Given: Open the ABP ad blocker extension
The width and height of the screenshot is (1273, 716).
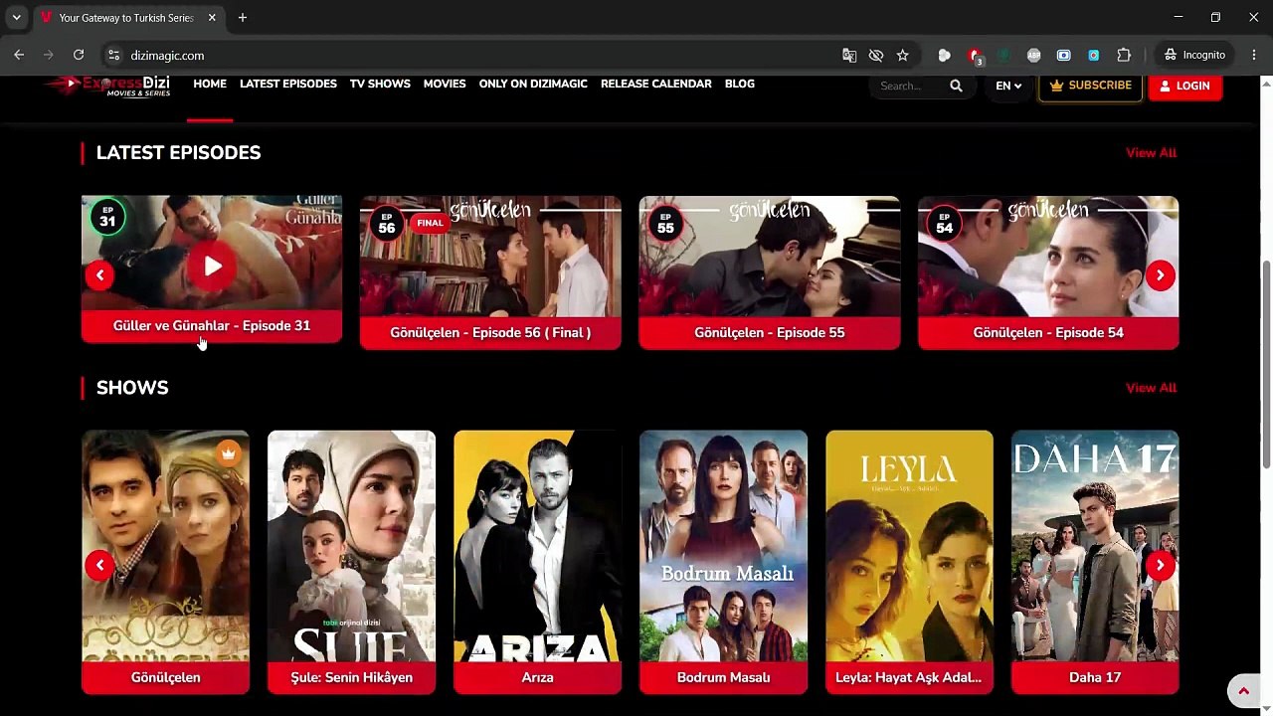Looking at the screenshot, I should click(1034, 56).
